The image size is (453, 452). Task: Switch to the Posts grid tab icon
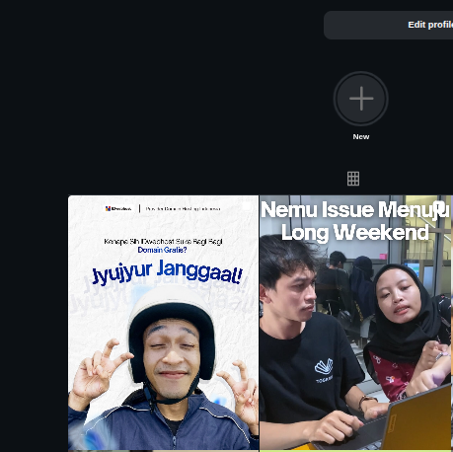tap(353, 179)
